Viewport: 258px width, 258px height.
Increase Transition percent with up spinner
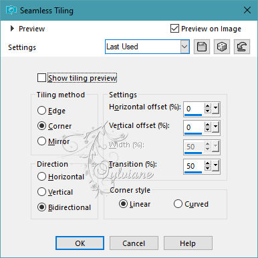(x=208, y=163)
